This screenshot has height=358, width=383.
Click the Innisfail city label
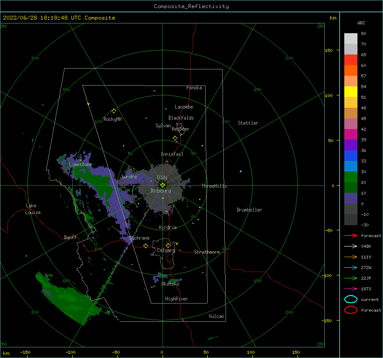pos(172,154)
